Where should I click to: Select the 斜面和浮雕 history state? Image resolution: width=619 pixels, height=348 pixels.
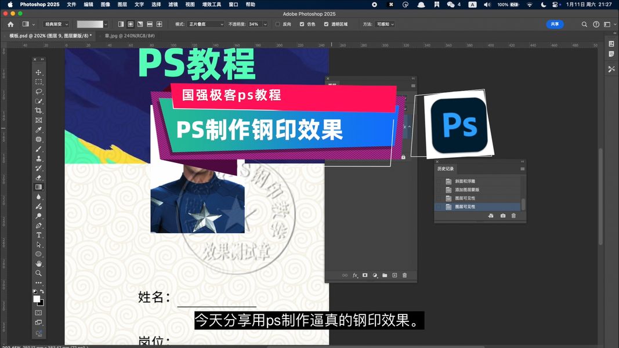(x=477, y=182)
